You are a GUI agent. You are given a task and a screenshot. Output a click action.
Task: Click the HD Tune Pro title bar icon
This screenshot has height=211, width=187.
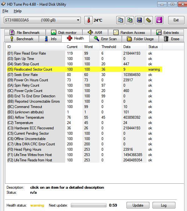(3, 4)
